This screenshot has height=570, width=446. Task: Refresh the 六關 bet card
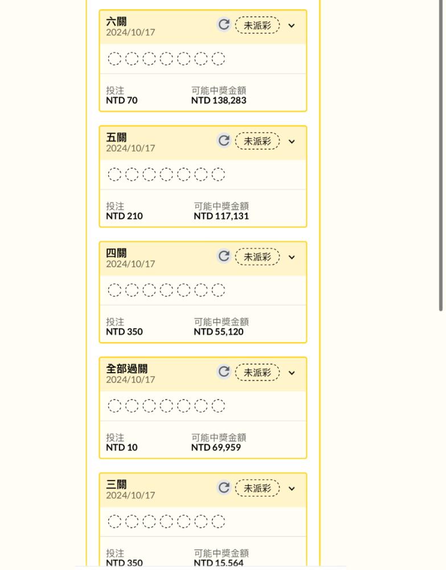[224, 25]
